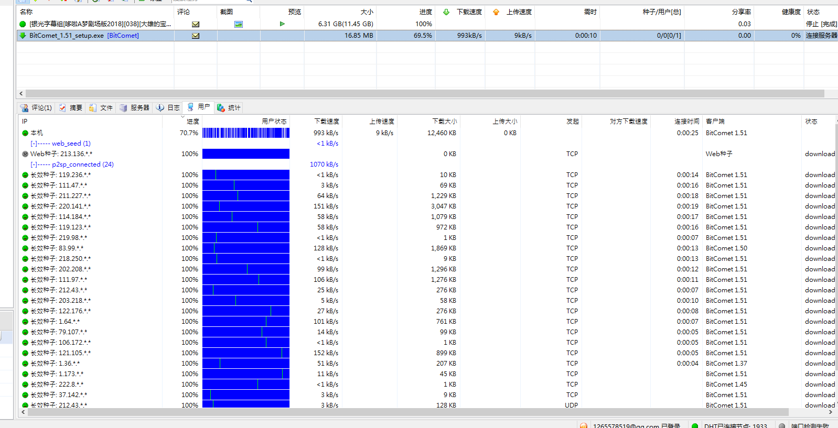Click the green down arrow icon in the 下载速度 header
The image size is (838, 428).
pyautogui.click(x=446, y=12)
